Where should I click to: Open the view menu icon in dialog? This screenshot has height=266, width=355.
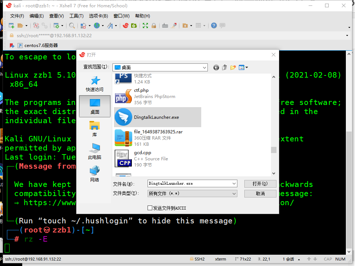[243, 67]
